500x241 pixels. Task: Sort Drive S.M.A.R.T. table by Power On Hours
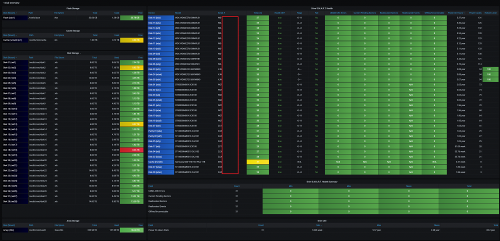point(456,13)
